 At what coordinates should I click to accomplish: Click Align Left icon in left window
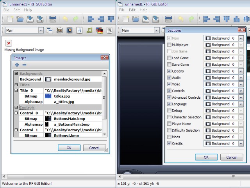91,19
